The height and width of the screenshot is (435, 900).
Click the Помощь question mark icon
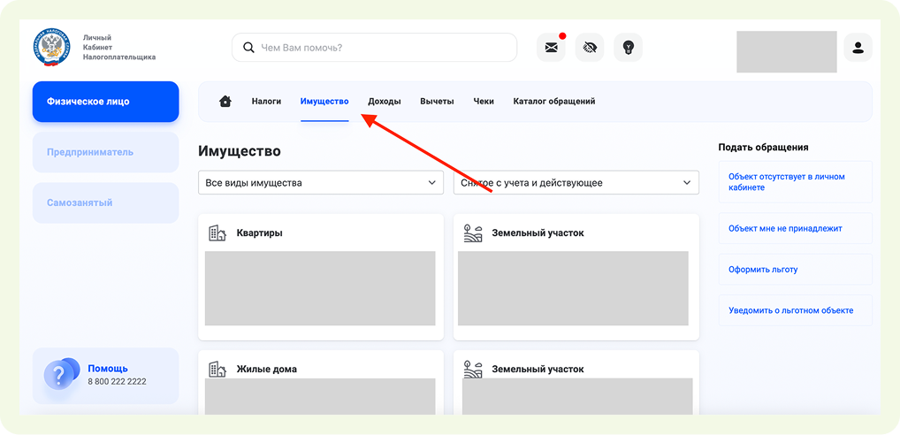click(x=60, y=375)
